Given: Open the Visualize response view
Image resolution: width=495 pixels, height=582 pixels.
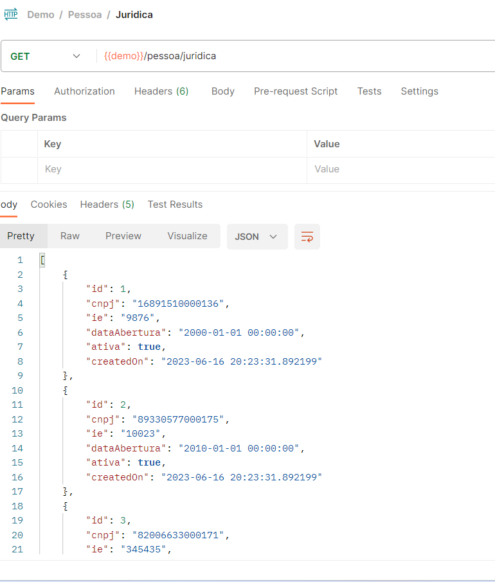Looking at the screenshot, I should (x=187, y=236).
